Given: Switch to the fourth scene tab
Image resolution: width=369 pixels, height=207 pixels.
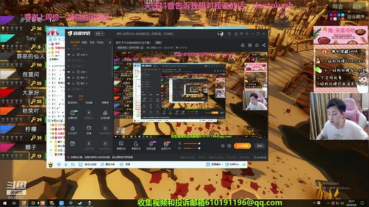Looking at the screenshot, I should point(100,43).
